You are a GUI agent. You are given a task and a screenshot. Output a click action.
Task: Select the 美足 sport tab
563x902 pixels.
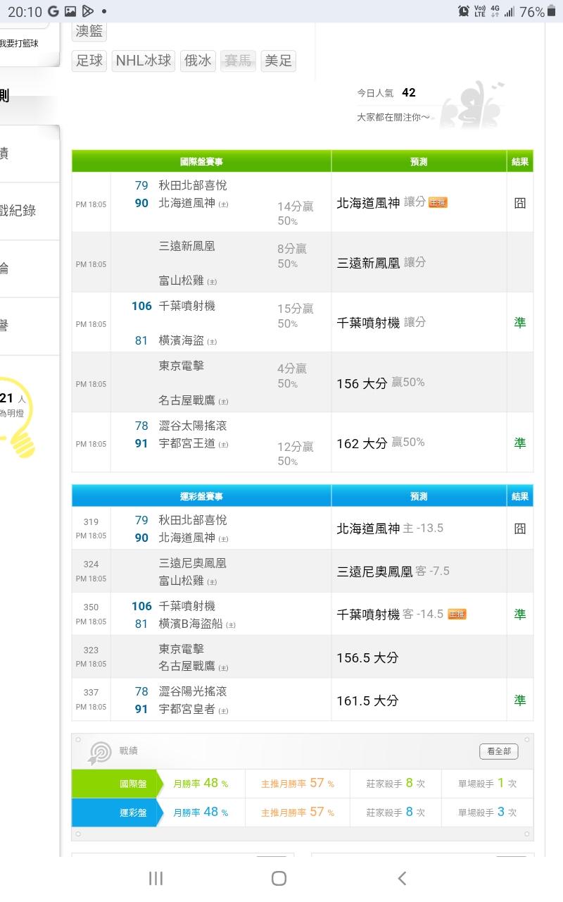tap(278, 61)
